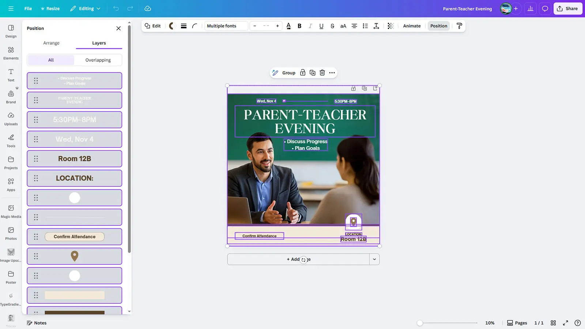Open the text color picker

pos(288,26)
